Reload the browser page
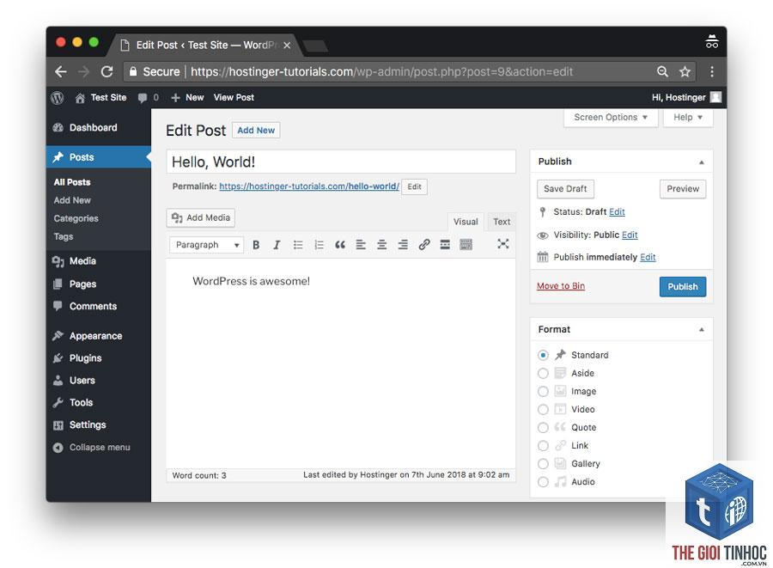The image size is (773, 568). click(x=107, y=72)
